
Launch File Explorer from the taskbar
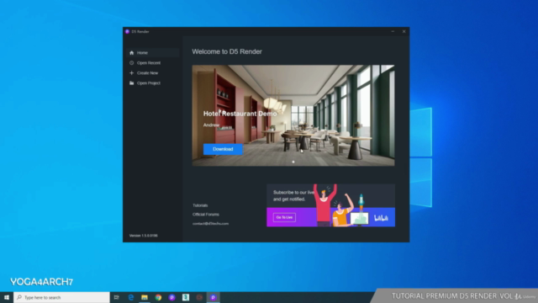(x=145, y=297)
